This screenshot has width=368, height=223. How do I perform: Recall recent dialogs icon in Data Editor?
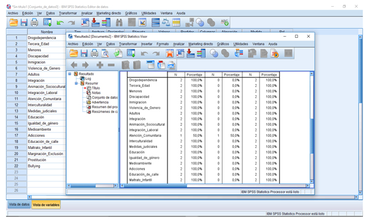[x=47, y=23]
